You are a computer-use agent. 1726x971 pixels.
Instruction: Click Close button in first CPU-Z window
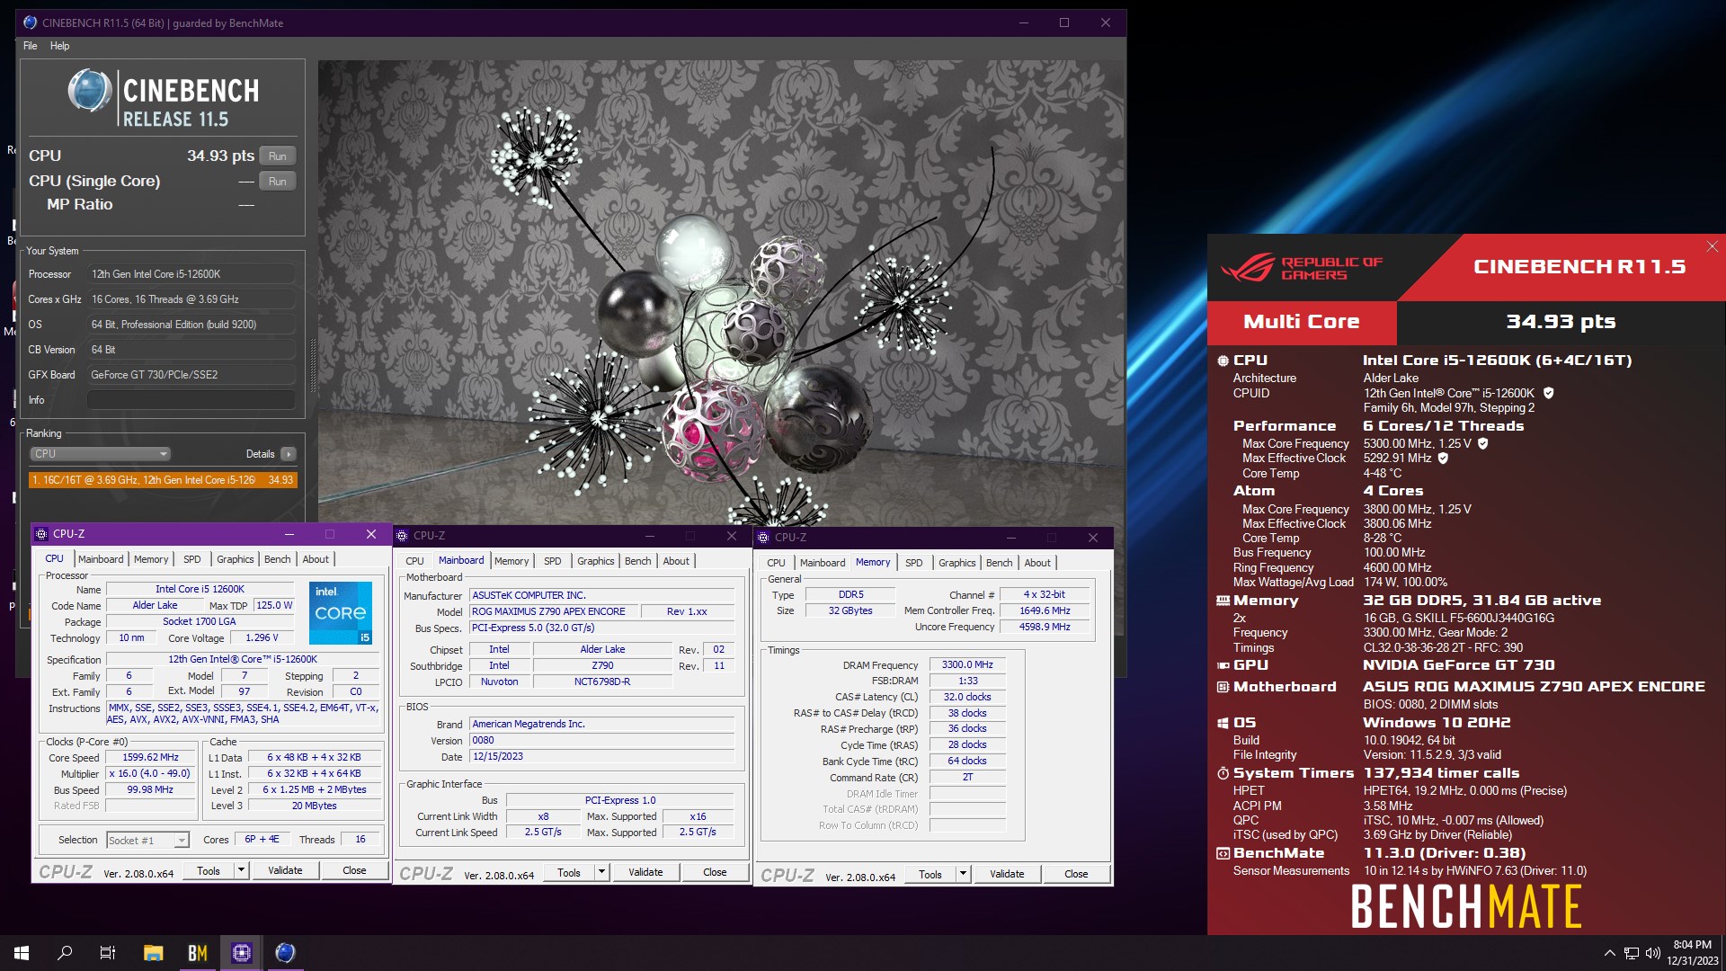[x=354, y=870]
